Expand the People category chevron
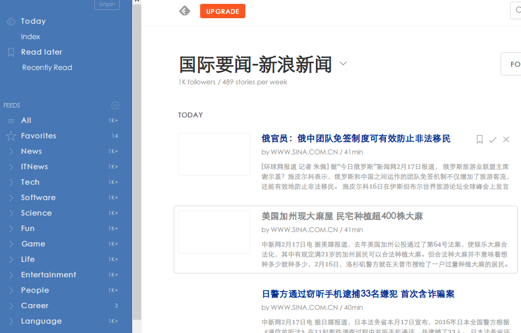This screenshot has width=521, height=333. (x=11, y=290)
